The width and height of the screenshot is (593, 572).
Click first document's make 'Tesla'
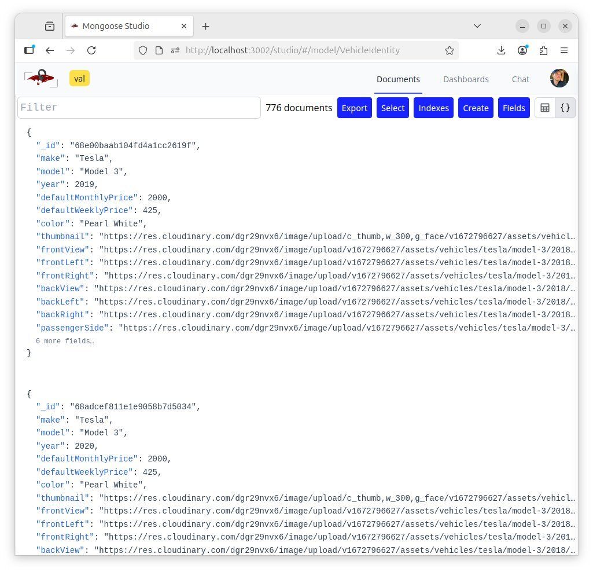(91, 158)
